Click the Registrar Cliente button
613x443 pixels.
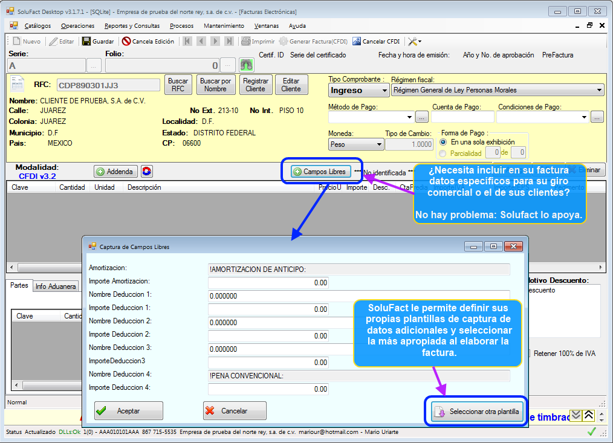[255, 85]
